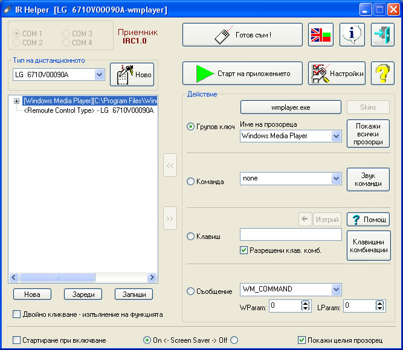Click the IR Helper title bar app icon
The image size is (403, 350).
[8, 10]
